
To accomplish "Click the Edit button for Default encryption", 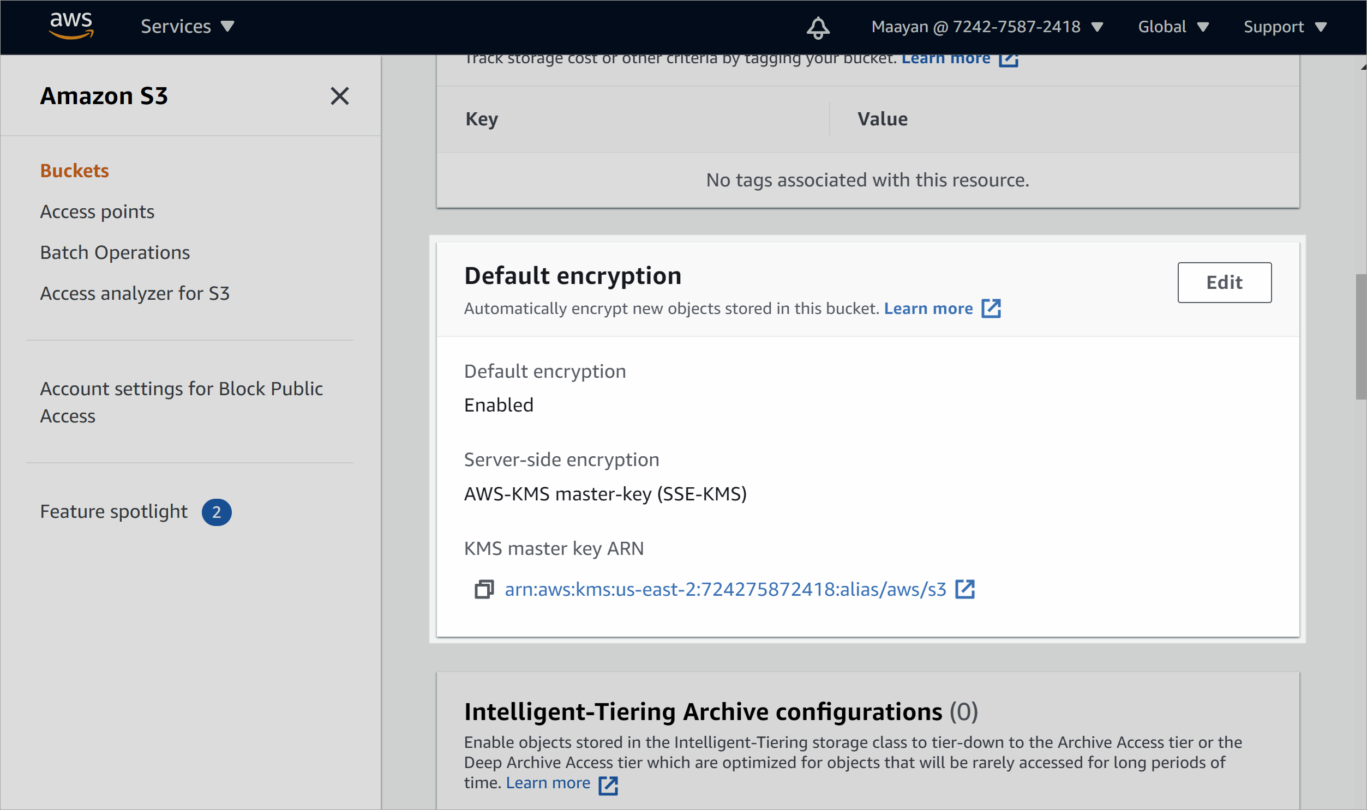I will tap(1224, 282).
